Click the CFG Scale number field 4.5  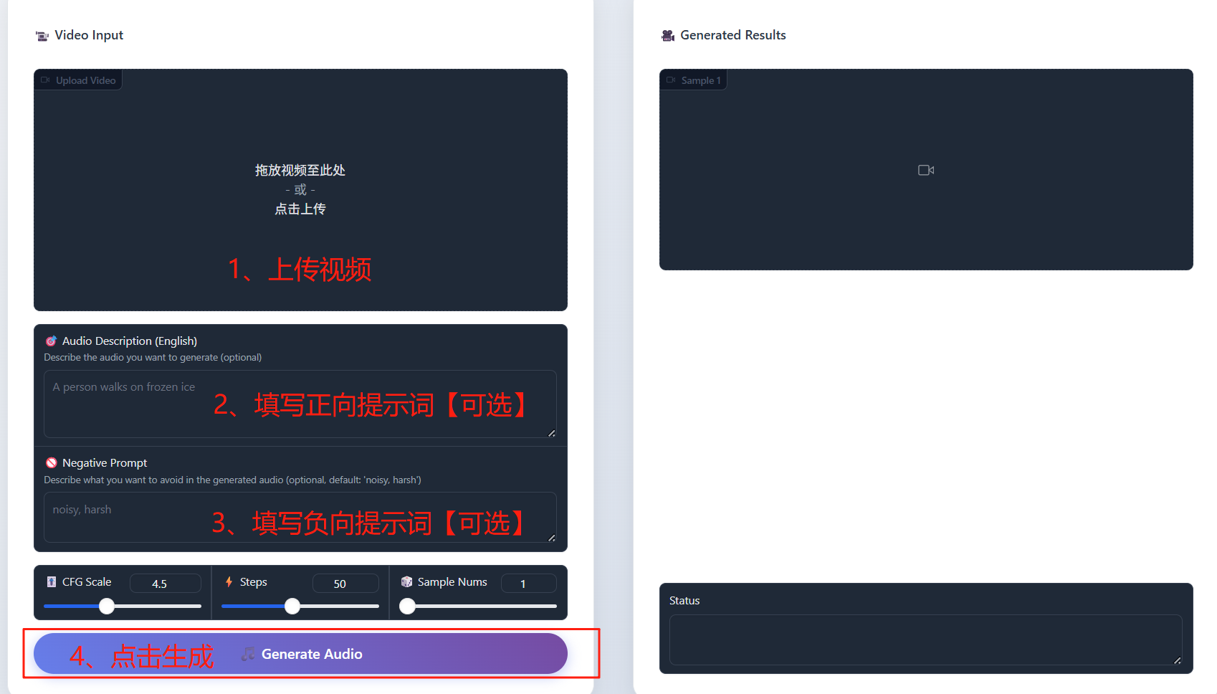click(x=166, y=584)
